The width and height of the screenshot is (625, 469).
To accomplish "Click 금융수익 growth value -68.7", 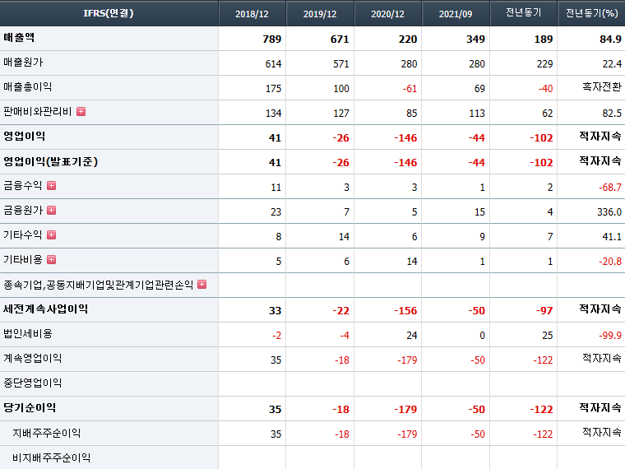I will [x=610, y=188].
